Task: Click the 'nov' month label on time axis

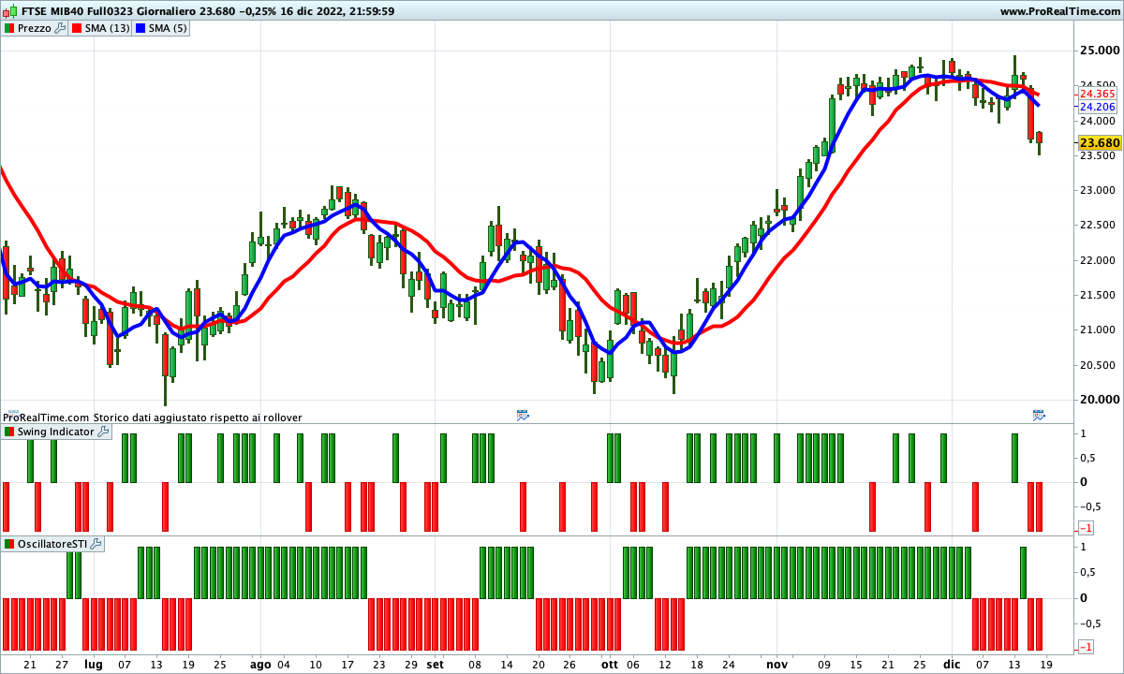Action: [x=777, y=665]
